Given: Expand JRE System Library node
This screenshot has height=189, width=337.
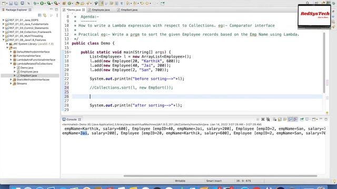Looking at the screenshot, I should click(x=7, y=44).
